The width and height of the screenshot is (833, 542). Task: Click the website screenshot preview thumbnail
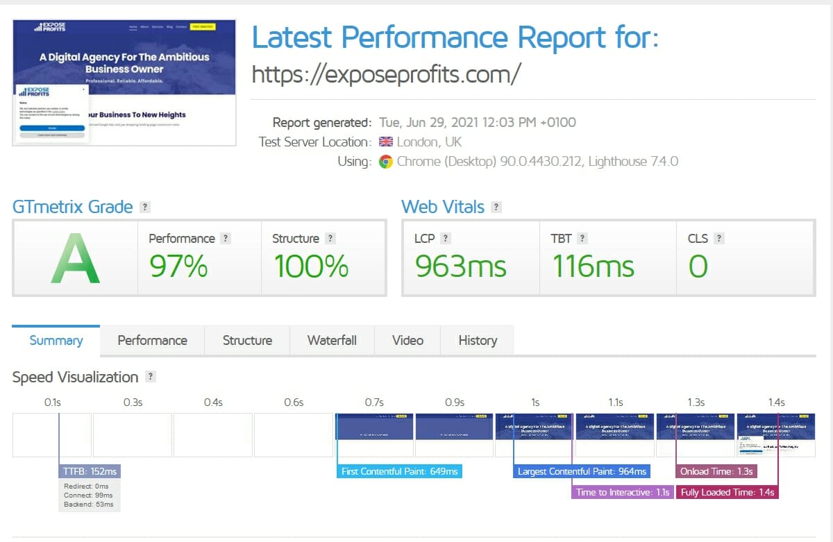click(125, 83)
